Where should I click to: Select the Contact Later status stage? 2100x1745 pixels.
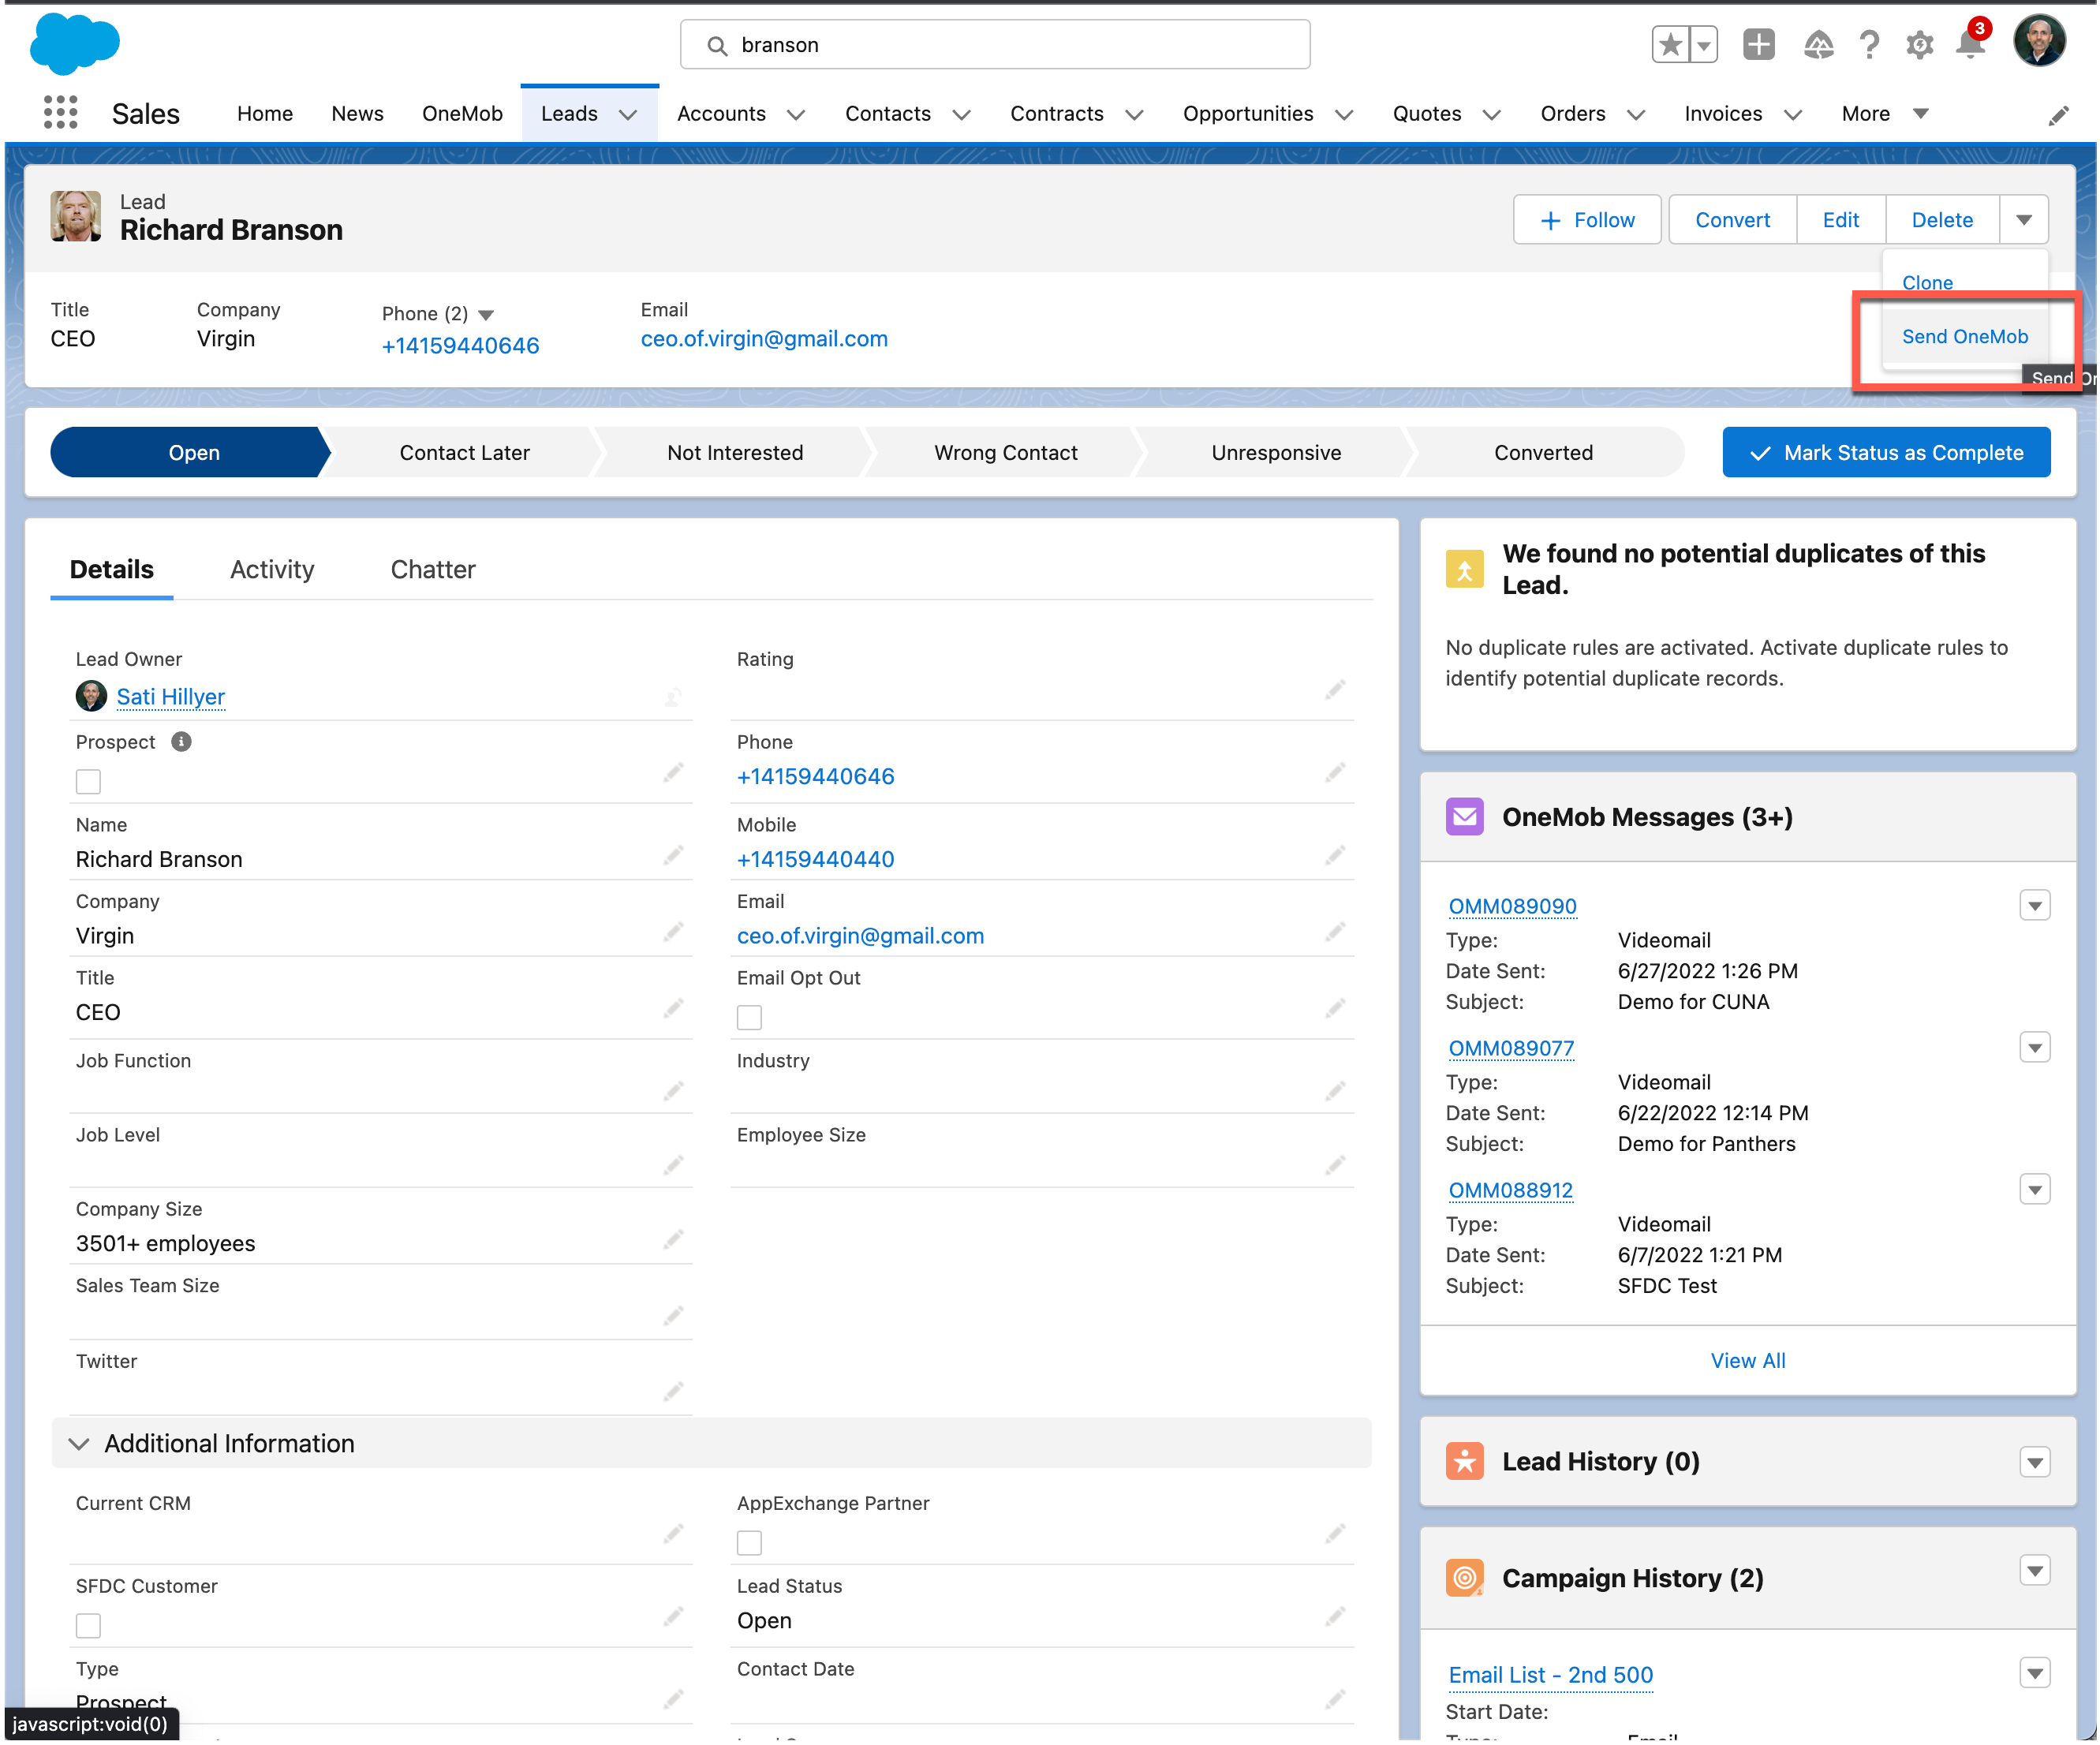pyautogui.click(x=464, y=453)
